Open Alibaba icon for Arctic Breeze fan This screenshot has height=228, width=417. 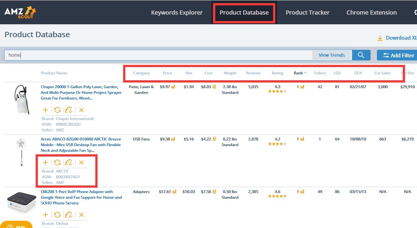click(69, 162)
